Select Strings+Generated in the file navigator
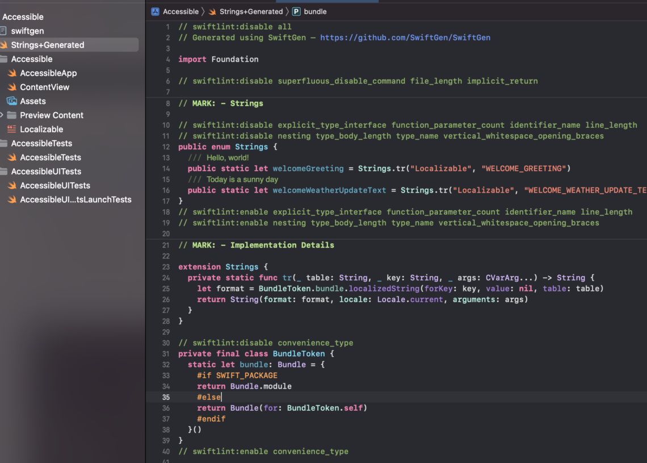647x463 pixels. point(48,45)
